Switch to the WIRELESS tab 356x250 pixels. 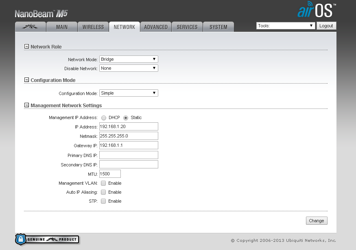point(93,27)
